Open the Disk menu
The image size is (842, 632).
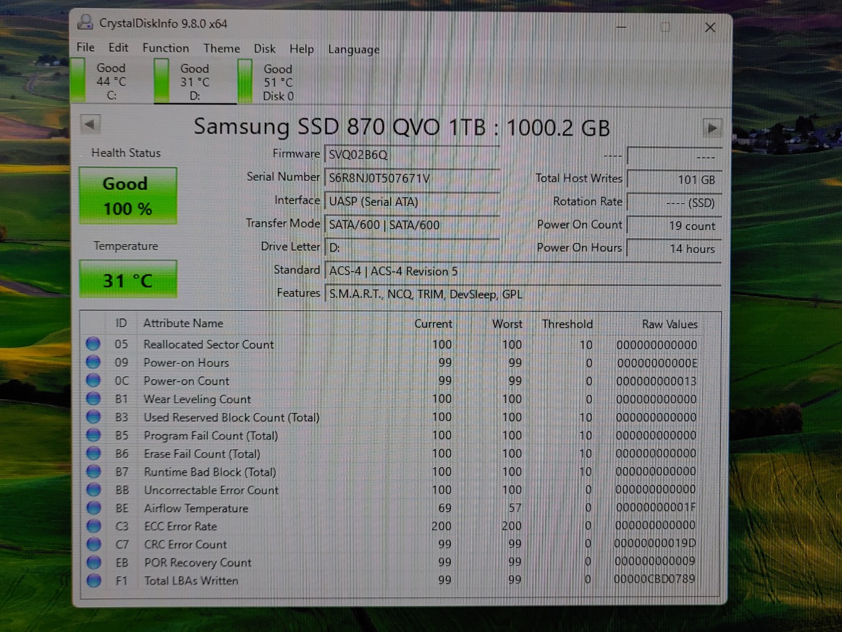(x=264, y=49)
